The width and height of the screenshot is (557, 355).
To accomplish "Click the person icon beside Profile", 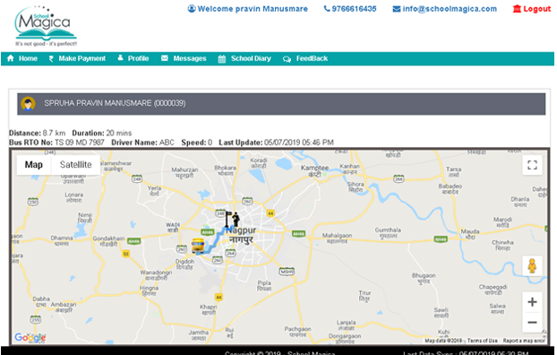I will tap(120, 57).
